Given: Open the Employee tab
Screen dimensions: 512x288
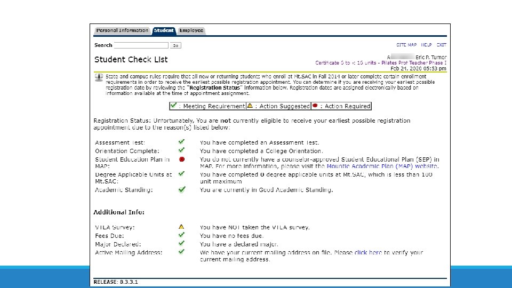Looking at the screenshot, I should click(x=191, y=30).
